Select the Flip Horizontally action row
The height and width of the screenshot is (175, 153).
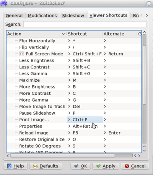click(x=37, y=41)
